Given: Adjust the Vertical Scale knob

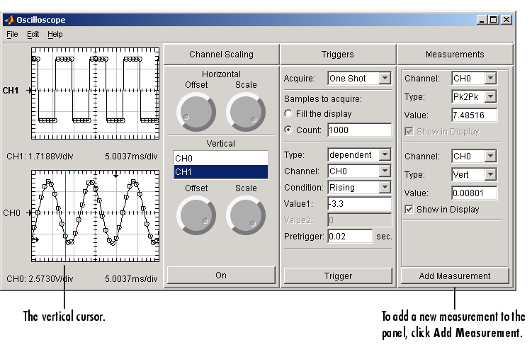Looking at the screenshot, I should pyautogui.click(x=246, y=216).
